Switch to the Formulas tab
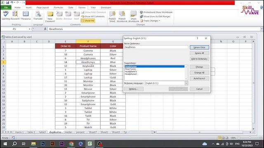The height and width of the screenshot is (148, 264). (x=59, y=7)
